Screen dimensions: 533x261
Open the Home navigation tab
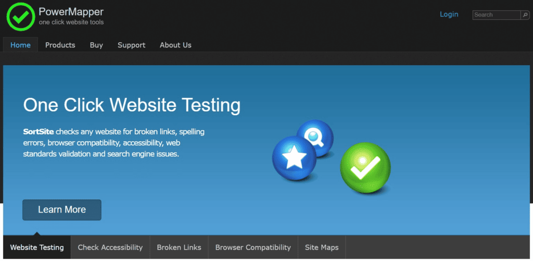(x=20, y=45)
